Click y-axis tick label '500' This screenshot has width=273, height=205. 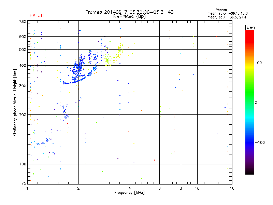coord(23,50)
